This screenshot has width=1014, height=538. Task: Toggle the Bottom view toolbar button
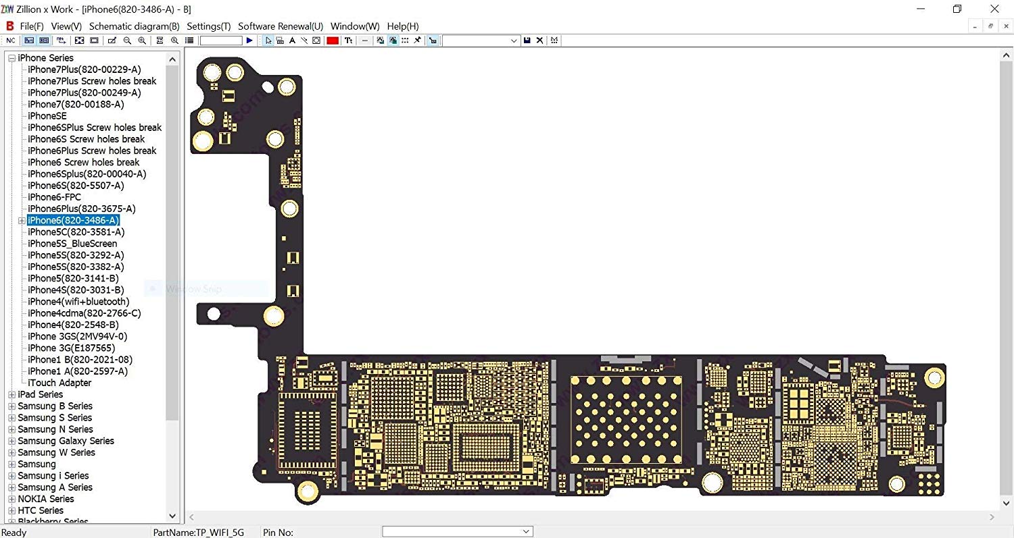[x=44, y=41]
